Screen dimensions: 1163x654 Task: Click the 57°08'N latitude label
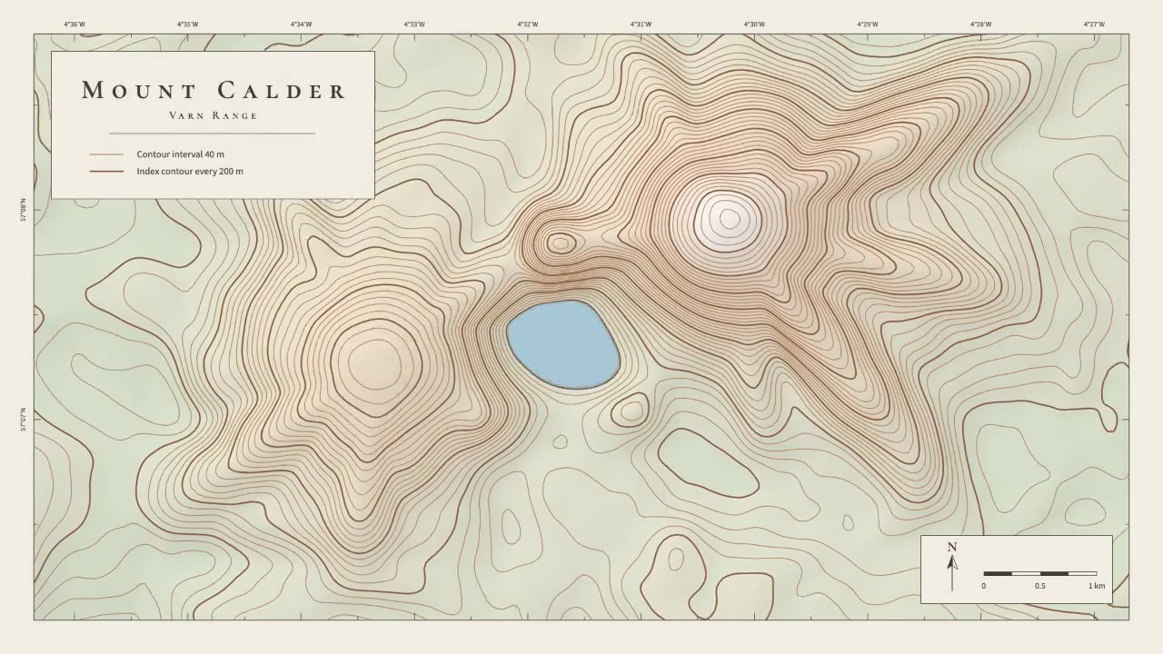24,211
